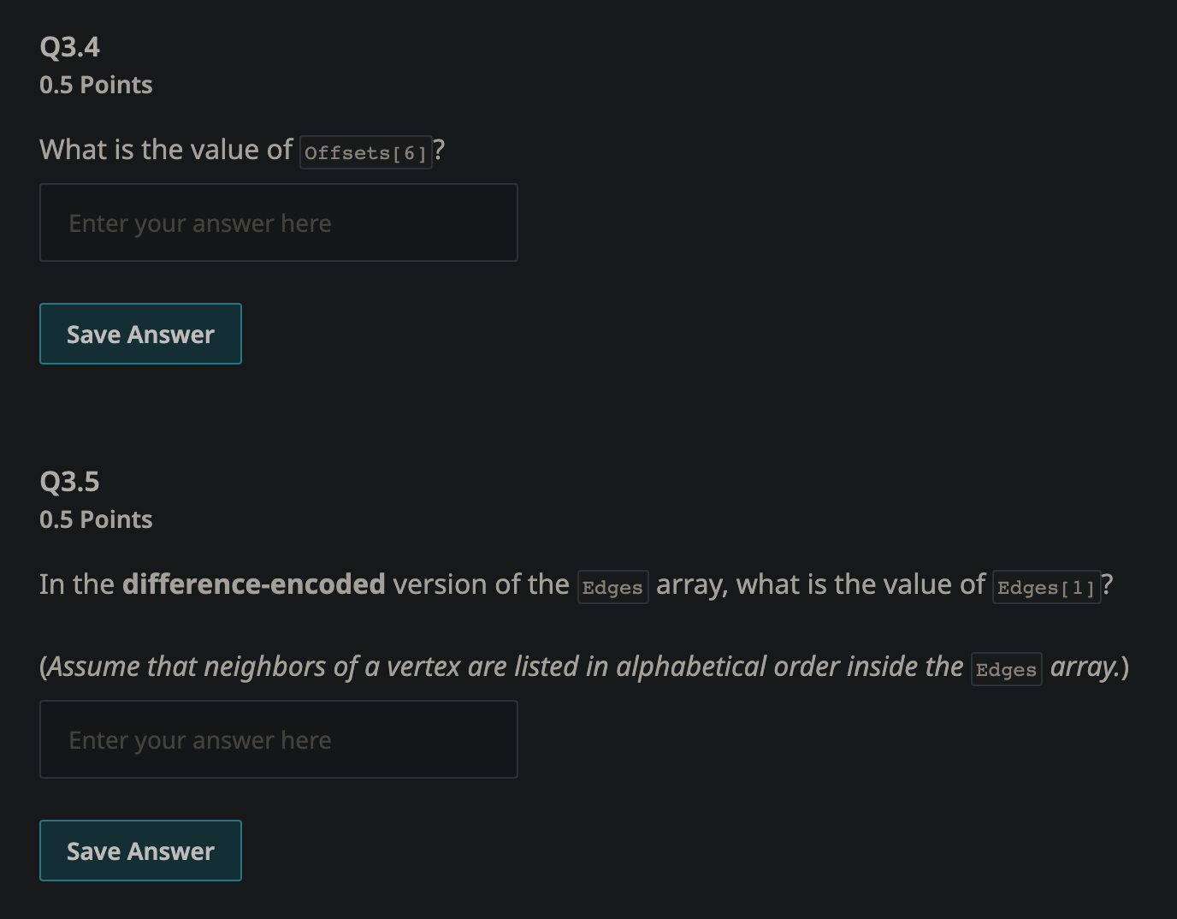
Task: Click the first Edges code label in Q3.5
Action: (612, 587)
